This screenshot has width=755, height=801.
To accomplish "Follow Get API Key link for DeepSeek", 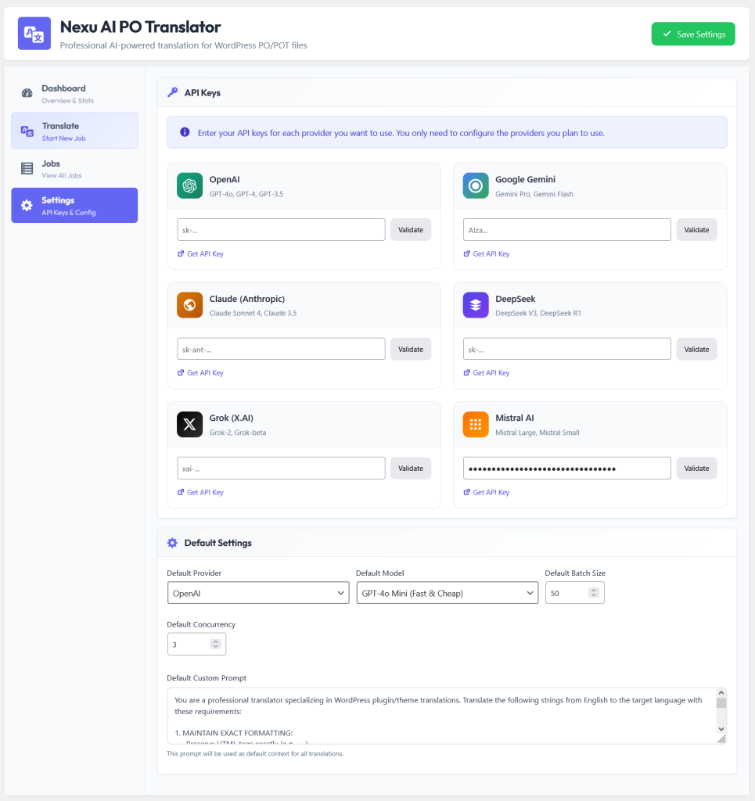I will point(491,373).
